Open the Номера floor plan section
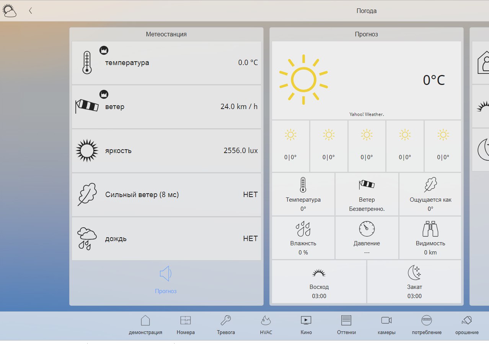This screenshot has height=344, width=489. (x=186, y=325)
